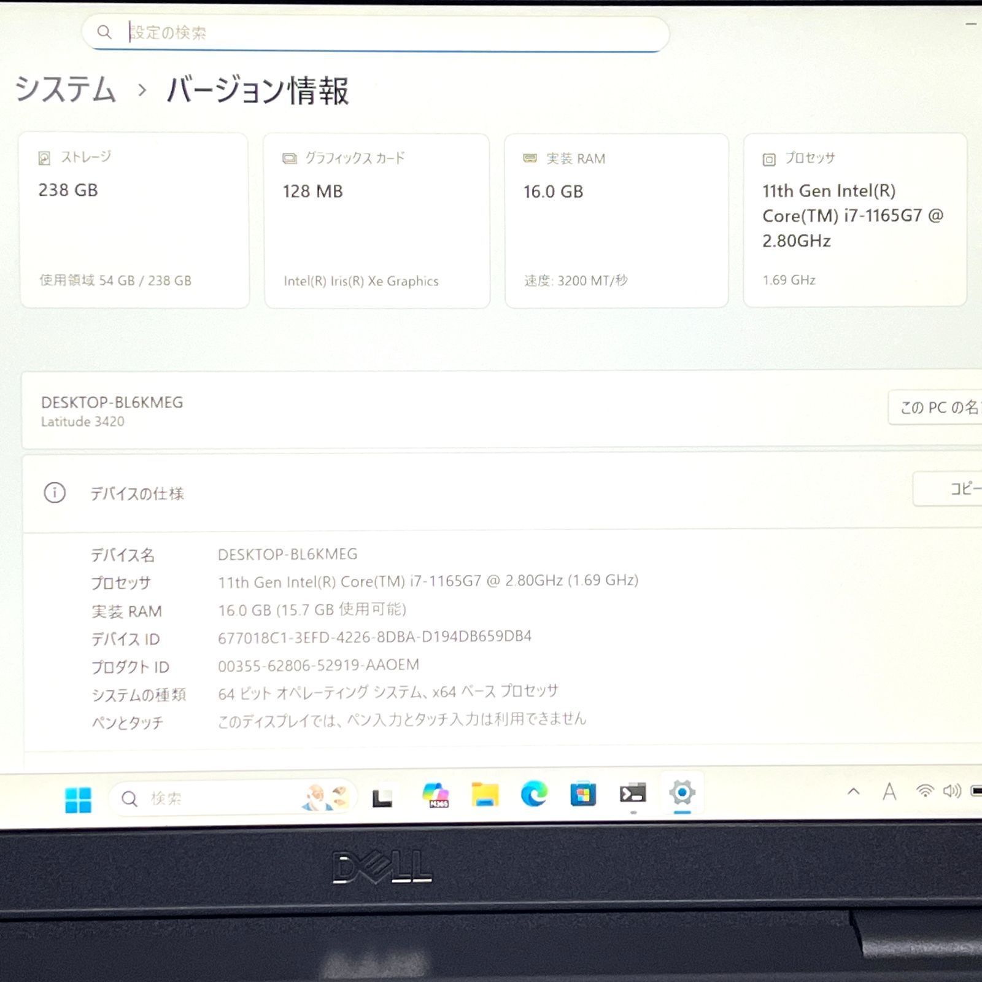Screen dimensions: 982x982
Task: Click the RAM chip icon
Action: click(x=530, y=158)
